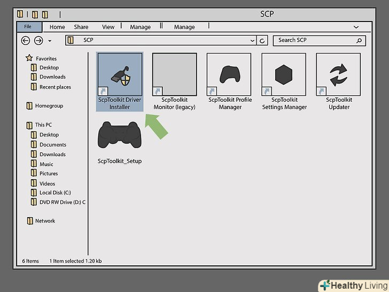Click the SCP address bar path

(x=88, y=40)
